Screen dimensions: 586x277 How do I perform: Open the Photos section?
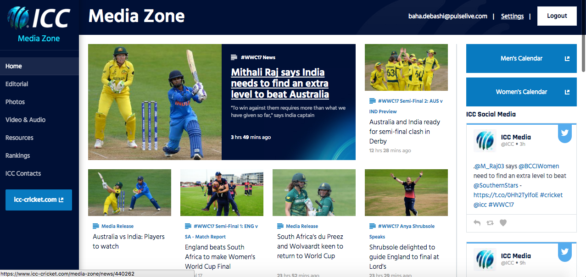tap(39, 102)
